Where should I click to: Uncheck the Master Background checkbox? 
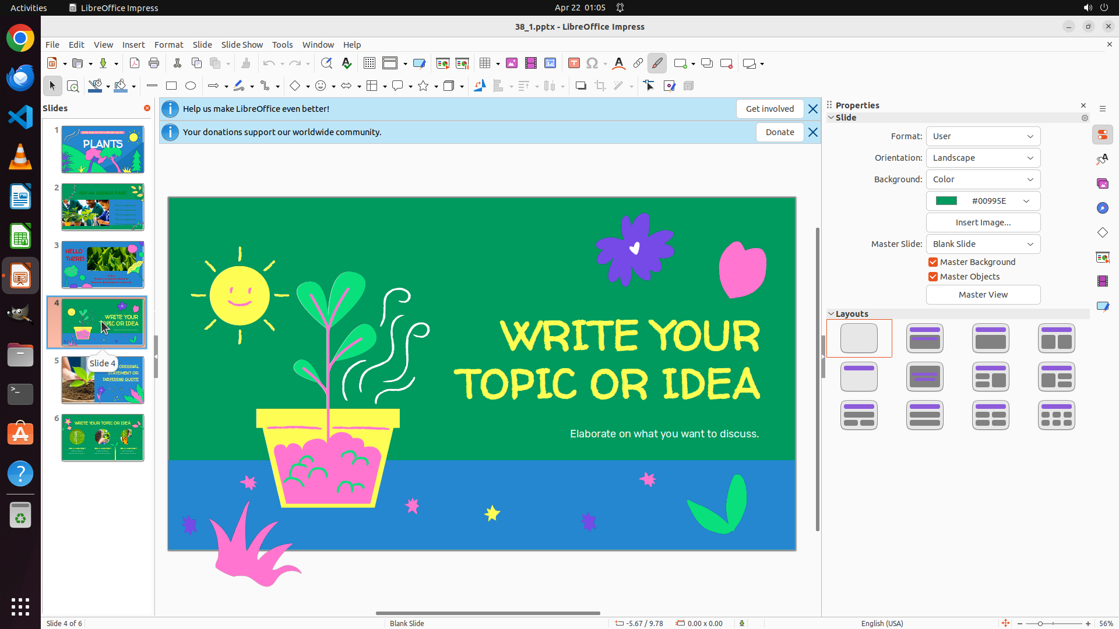coord(933,262)
